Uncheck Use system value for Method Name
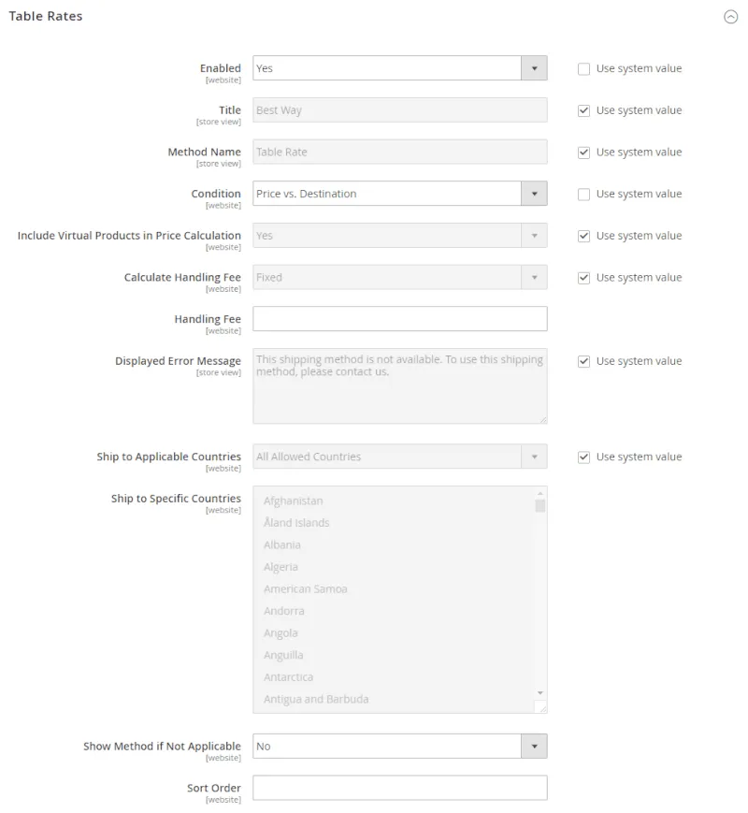This screenshot has height=813, width=748. [583, 152]
